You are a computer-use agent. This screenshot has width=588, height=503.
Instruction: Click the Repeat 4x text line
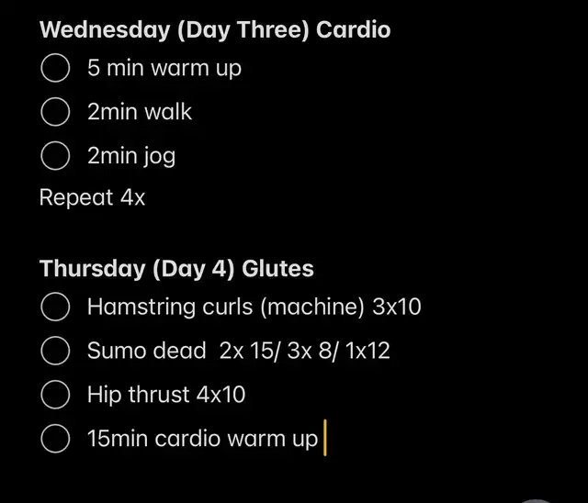click(x=92, y=197)
